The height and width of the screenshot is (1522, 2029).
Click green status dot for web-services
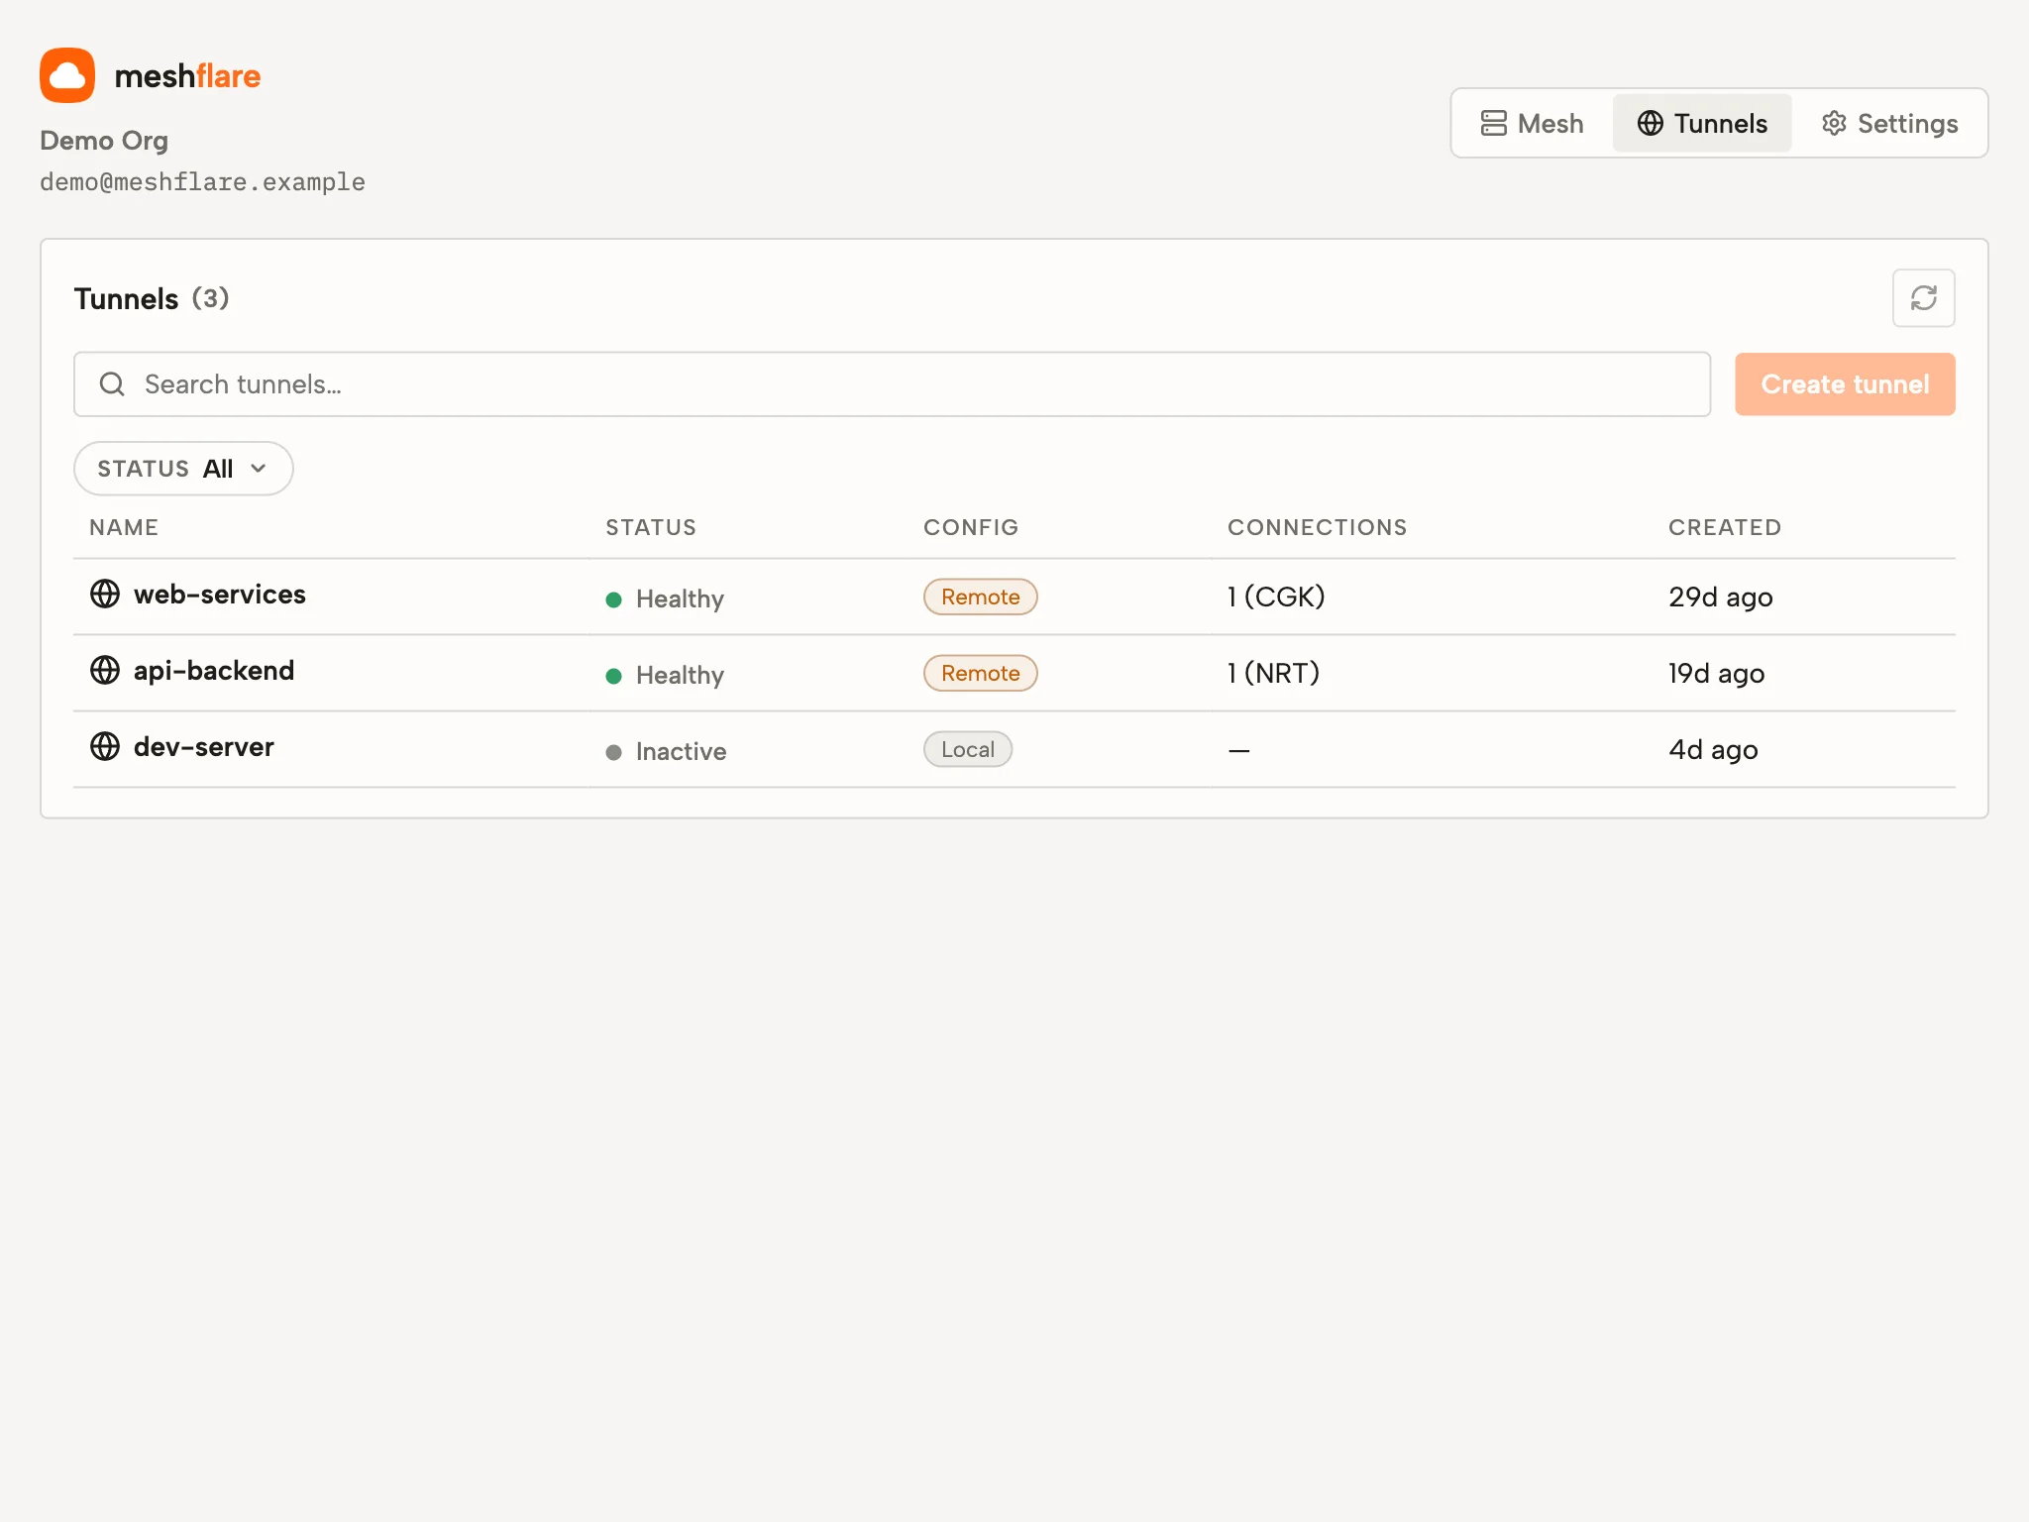tap(613, 599)
